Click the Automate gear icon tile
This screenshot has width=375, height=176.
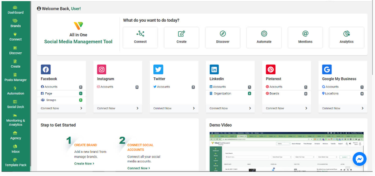point(264,38)
